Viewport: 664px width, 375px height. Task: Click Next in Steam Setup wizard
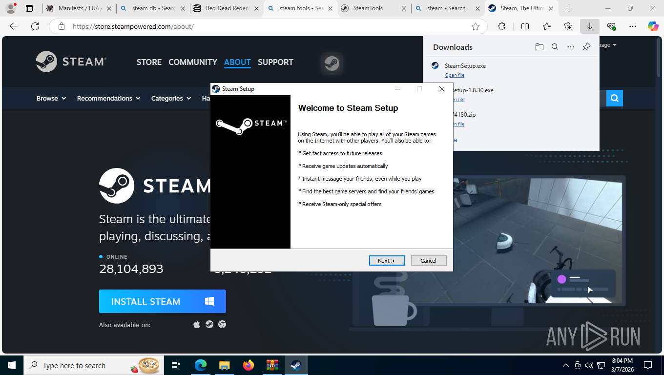click(x=387, y=260)
